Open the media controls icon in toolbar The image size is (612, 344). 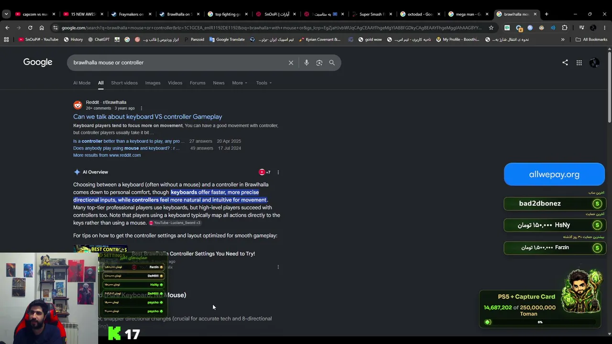(581, 28)
